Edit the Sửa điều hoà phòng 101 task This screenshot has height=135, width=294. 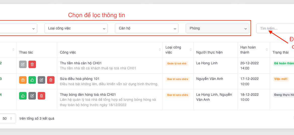41,80
